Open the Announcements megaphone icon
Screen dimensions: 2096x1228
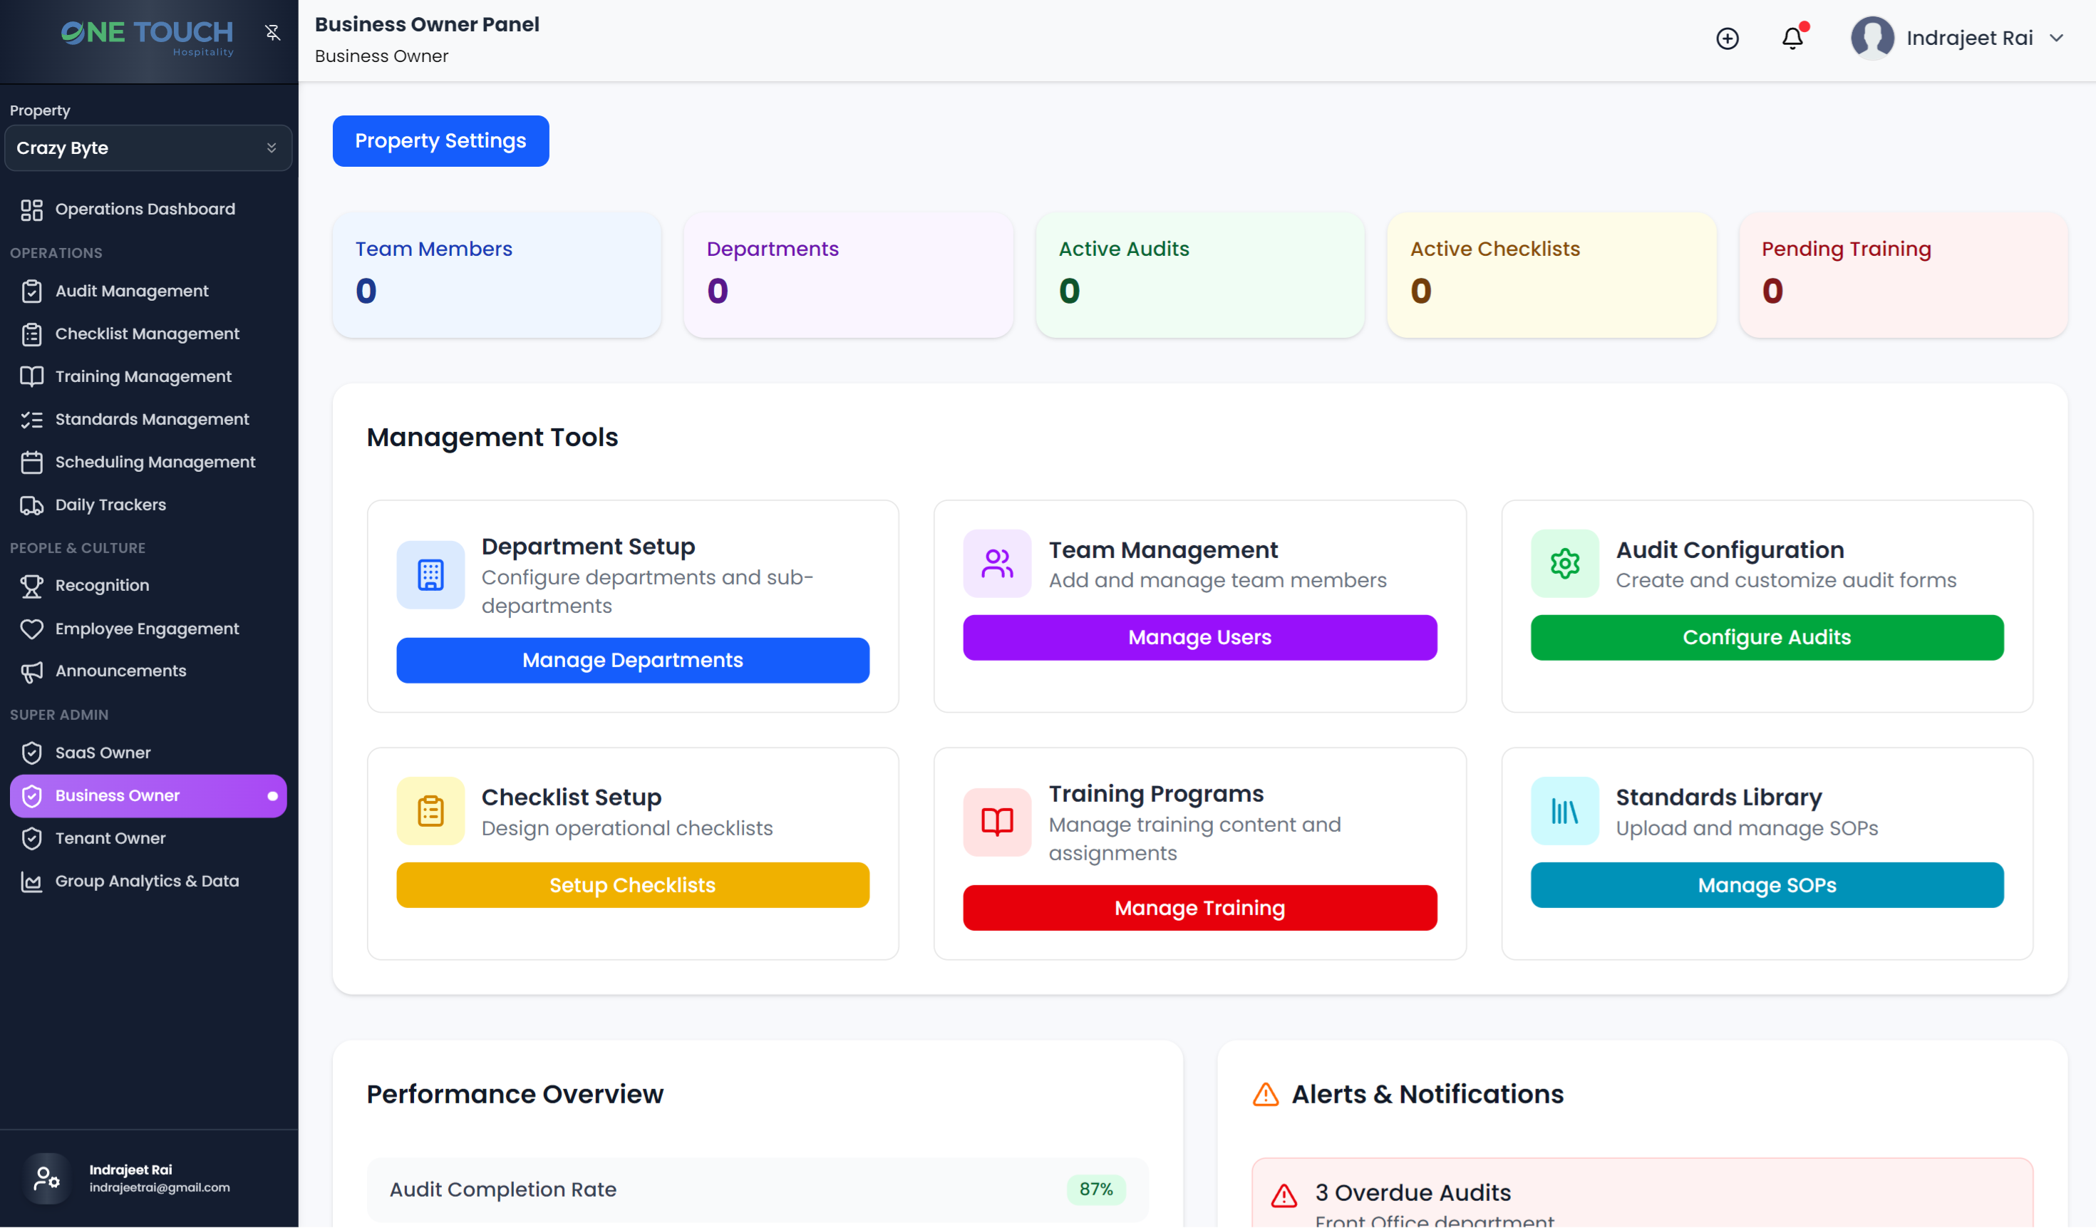pos(33,671)
